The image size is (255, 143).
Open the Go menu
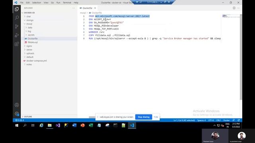point(52,3)
